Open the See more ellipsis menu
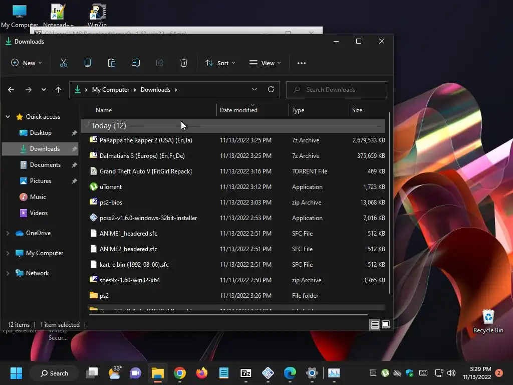The height and width of the screenshot is (385, 513). 301,63
